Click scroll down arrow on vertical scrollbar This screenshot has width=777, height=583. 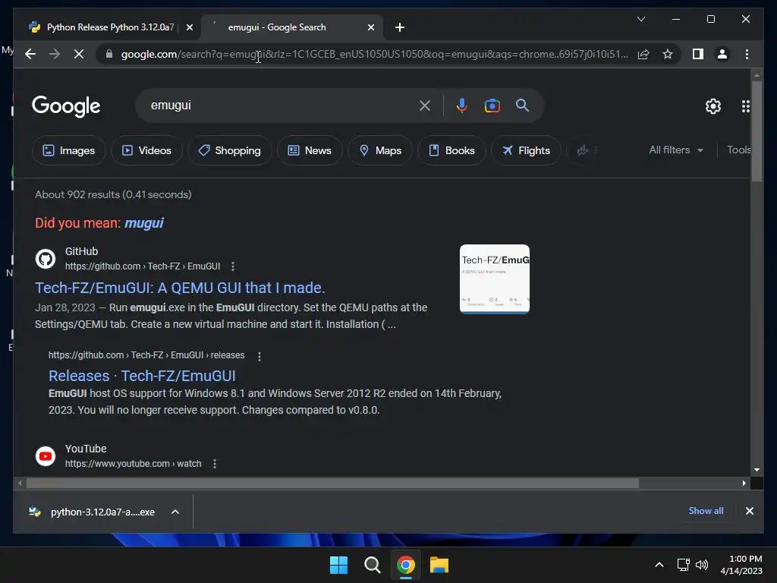point(757,470)
